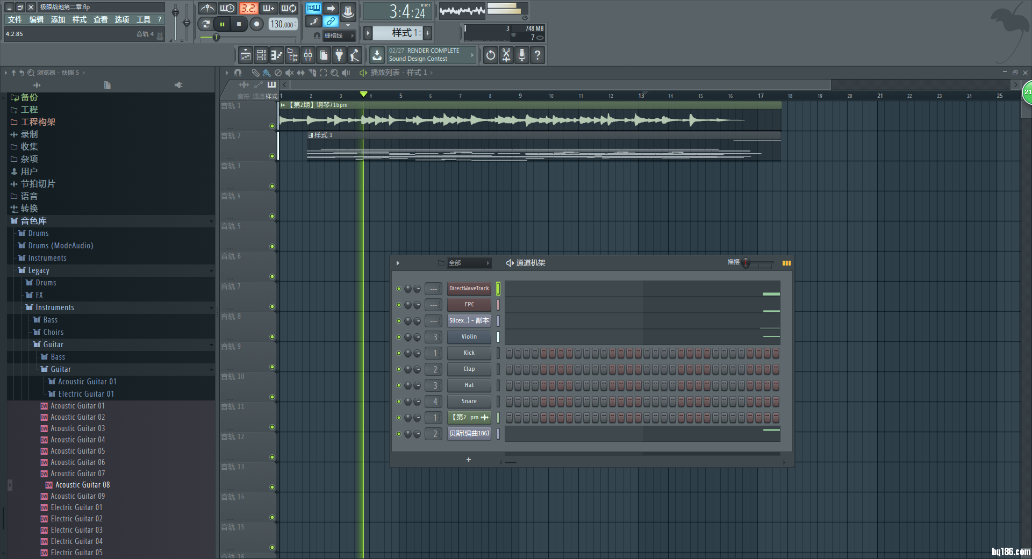The height and width of the screenshot is (559, 1032).
Task: Open the 工具 menu
Action: 143,19
